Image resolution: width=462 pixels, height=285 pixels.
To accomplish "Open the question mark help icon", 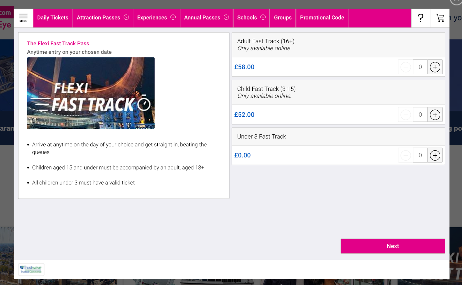I will tap(420, 18).
